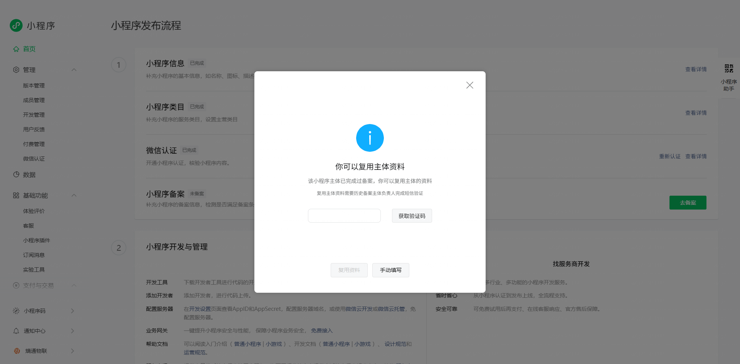
Task: Open 实验工具 in the sidebar
Action: (x=34, y=270)
